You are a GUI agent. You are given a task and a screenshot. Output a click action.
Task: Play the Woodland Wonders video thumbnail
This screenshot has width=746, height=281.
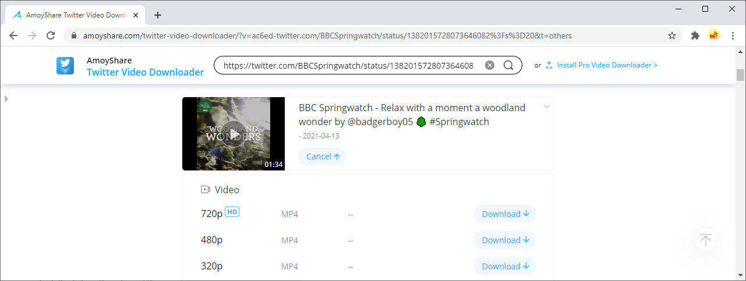(234, 134)
